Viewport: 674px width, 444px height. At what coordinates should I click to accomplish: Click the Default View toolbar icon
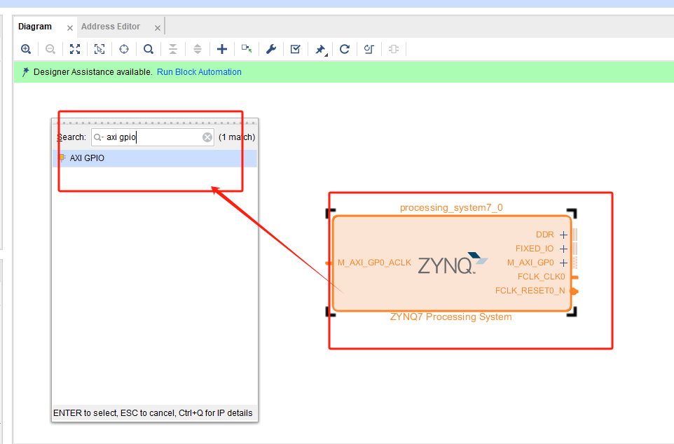click(369, 49)
